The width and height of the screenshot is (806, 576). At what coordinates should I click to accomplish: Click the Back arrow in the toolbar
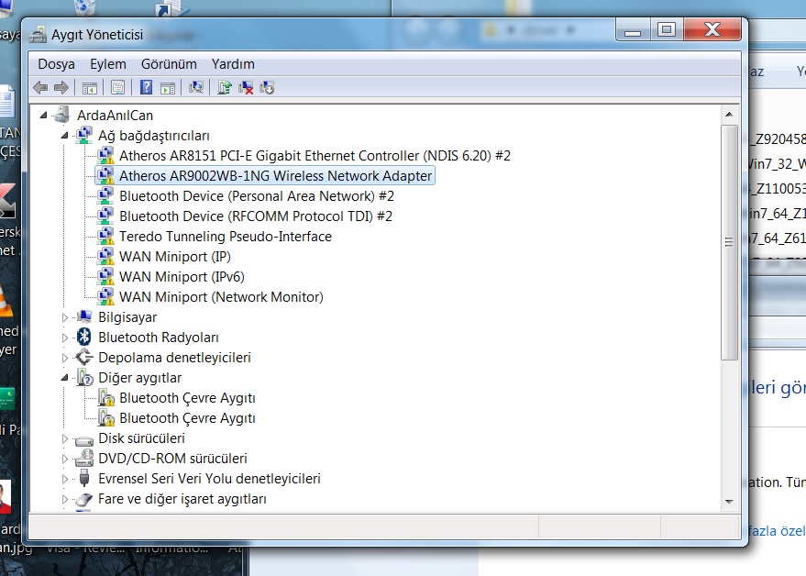click(40, 88)
